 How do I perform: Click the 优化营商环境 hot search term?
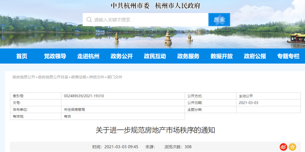(x=174, y=32)
